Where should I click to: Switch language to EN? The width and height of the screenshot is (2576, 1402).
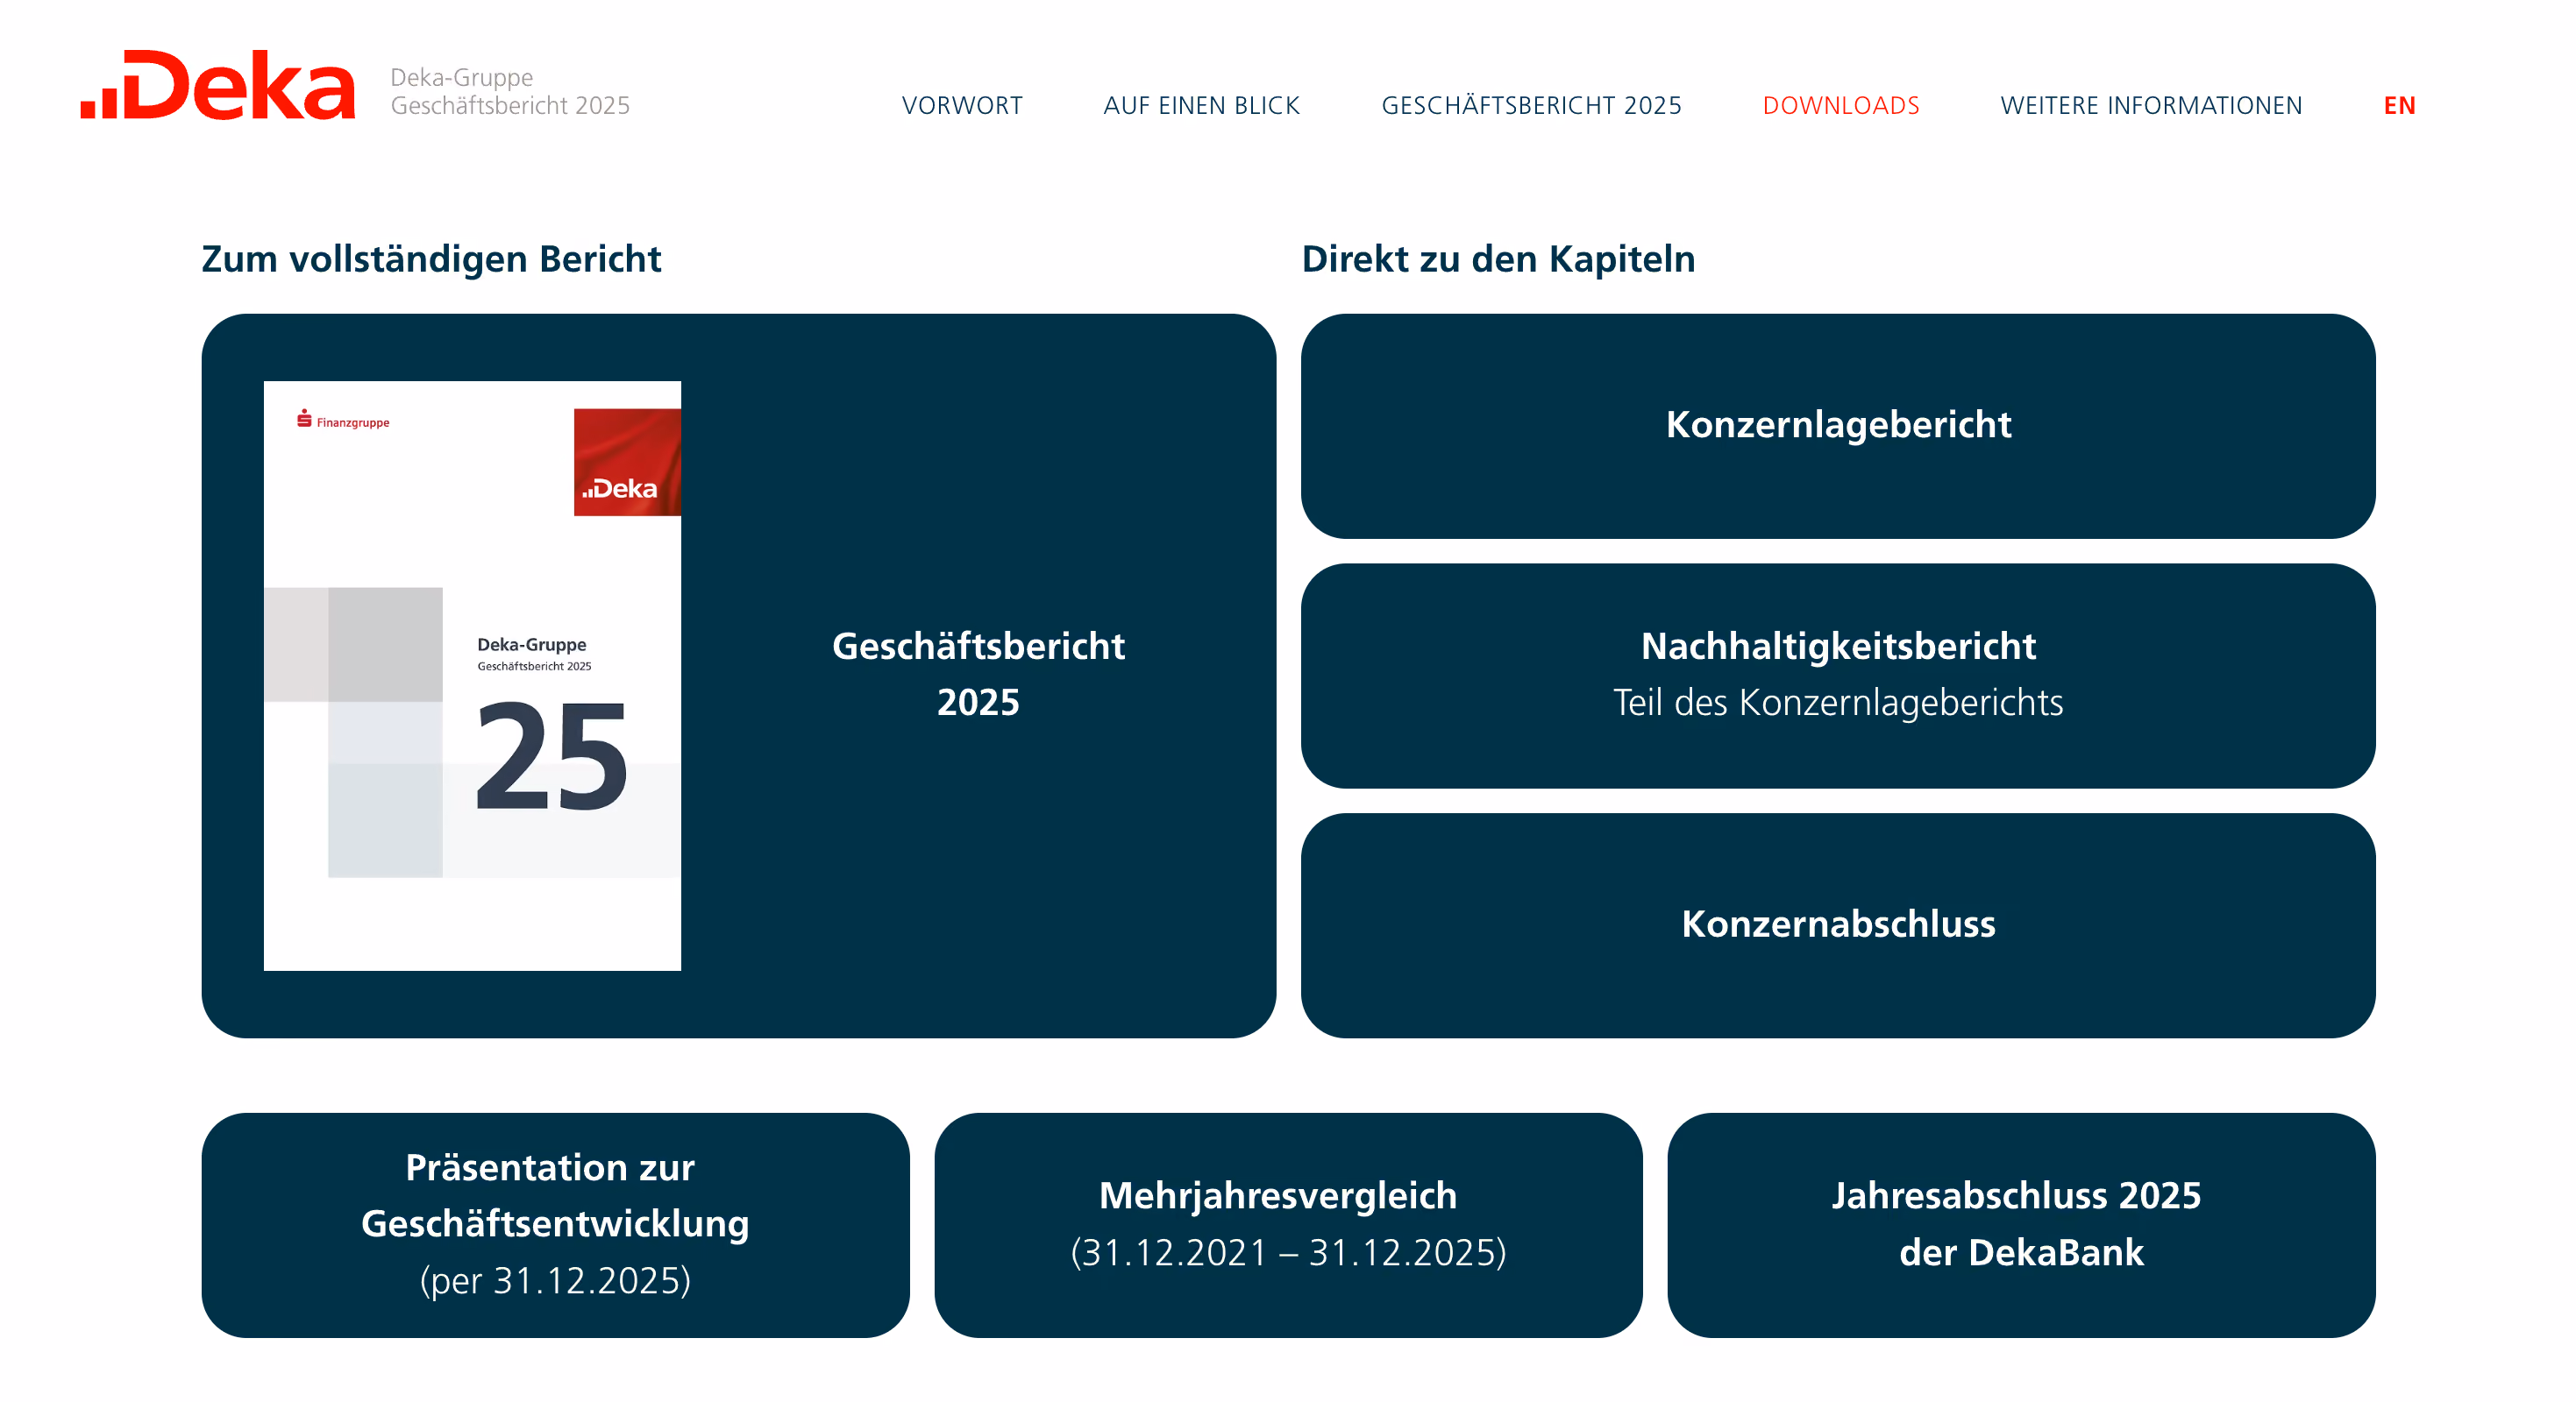click(2399, 106)
